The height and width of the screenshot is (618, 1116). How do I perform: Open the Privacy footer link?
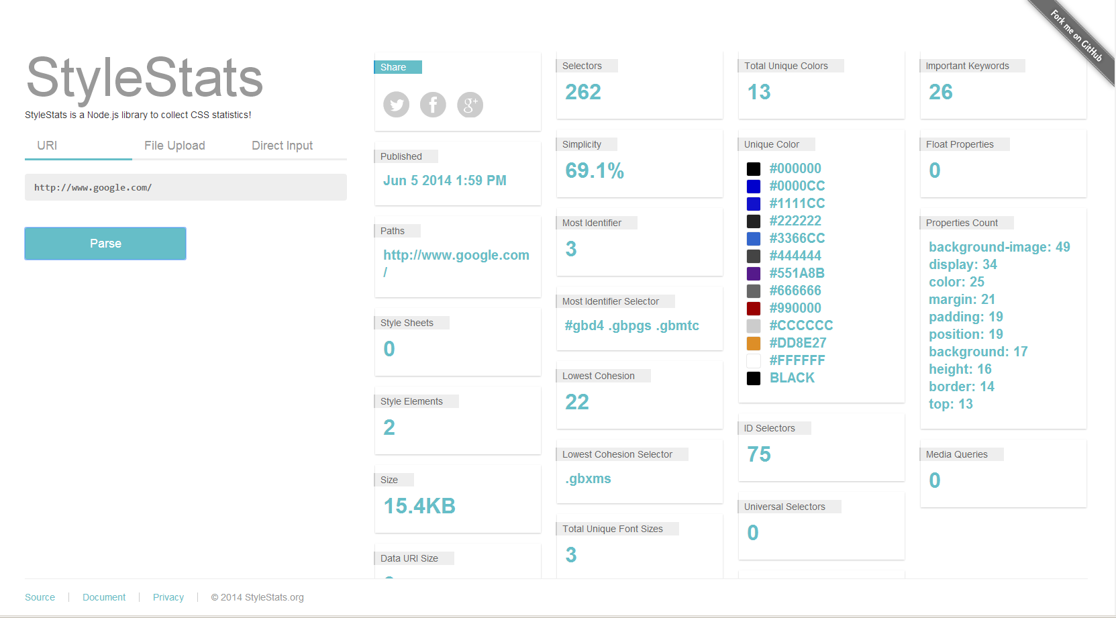168,597
